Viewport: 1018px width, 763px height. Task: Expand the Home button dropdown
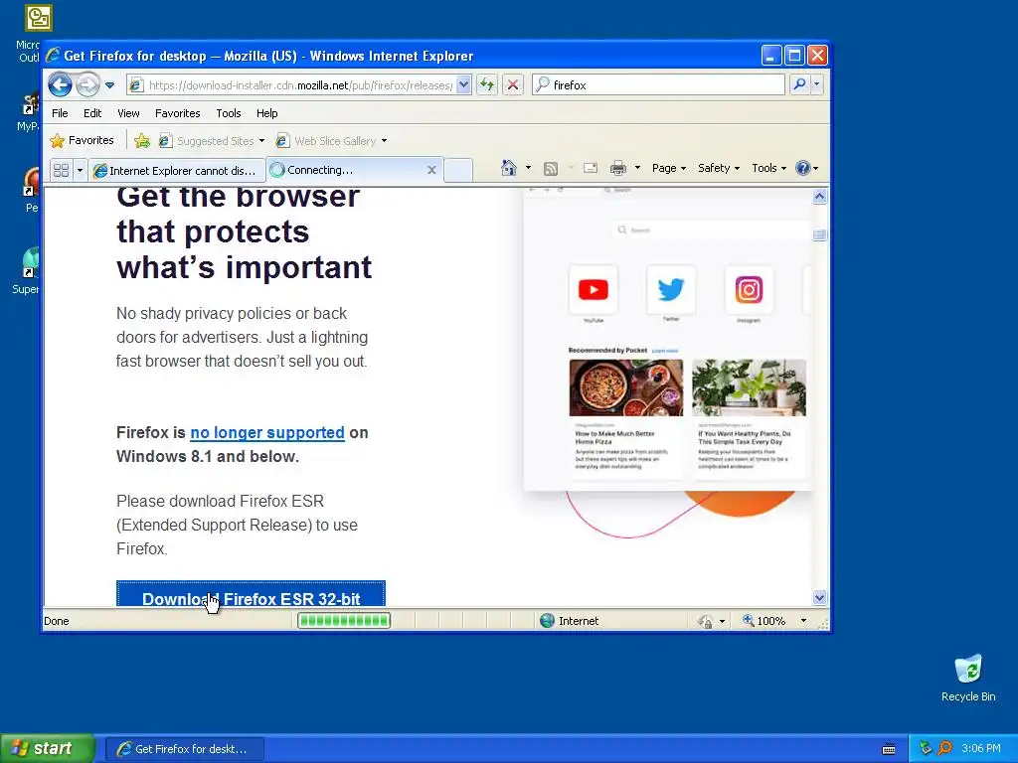click(528, 168)
